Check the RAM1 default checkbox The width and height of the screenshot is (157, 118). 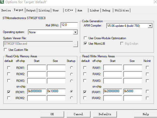[x=85, y=68]
